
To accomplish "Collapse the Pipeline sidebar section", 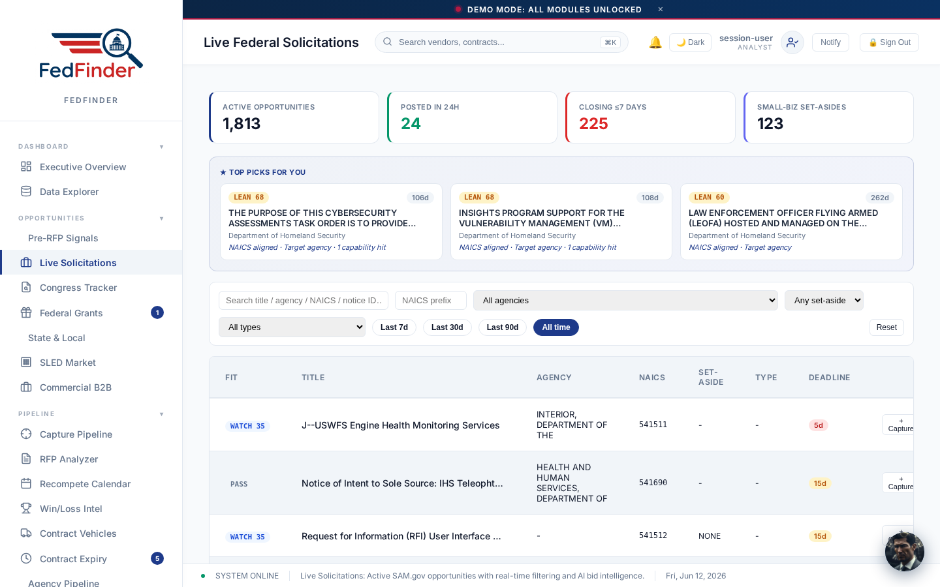I will click(161, 414).
